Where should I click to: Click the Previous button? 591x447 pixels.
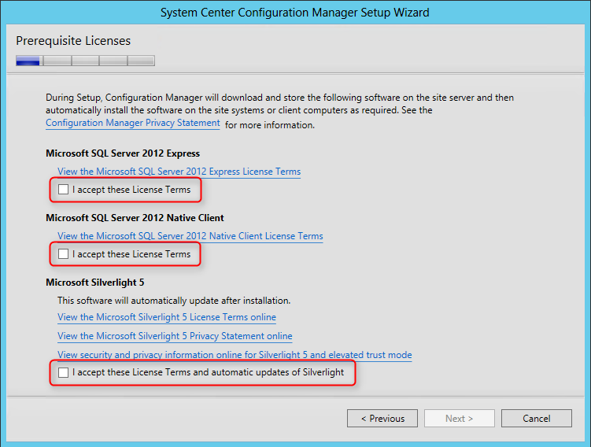[382, 419]
